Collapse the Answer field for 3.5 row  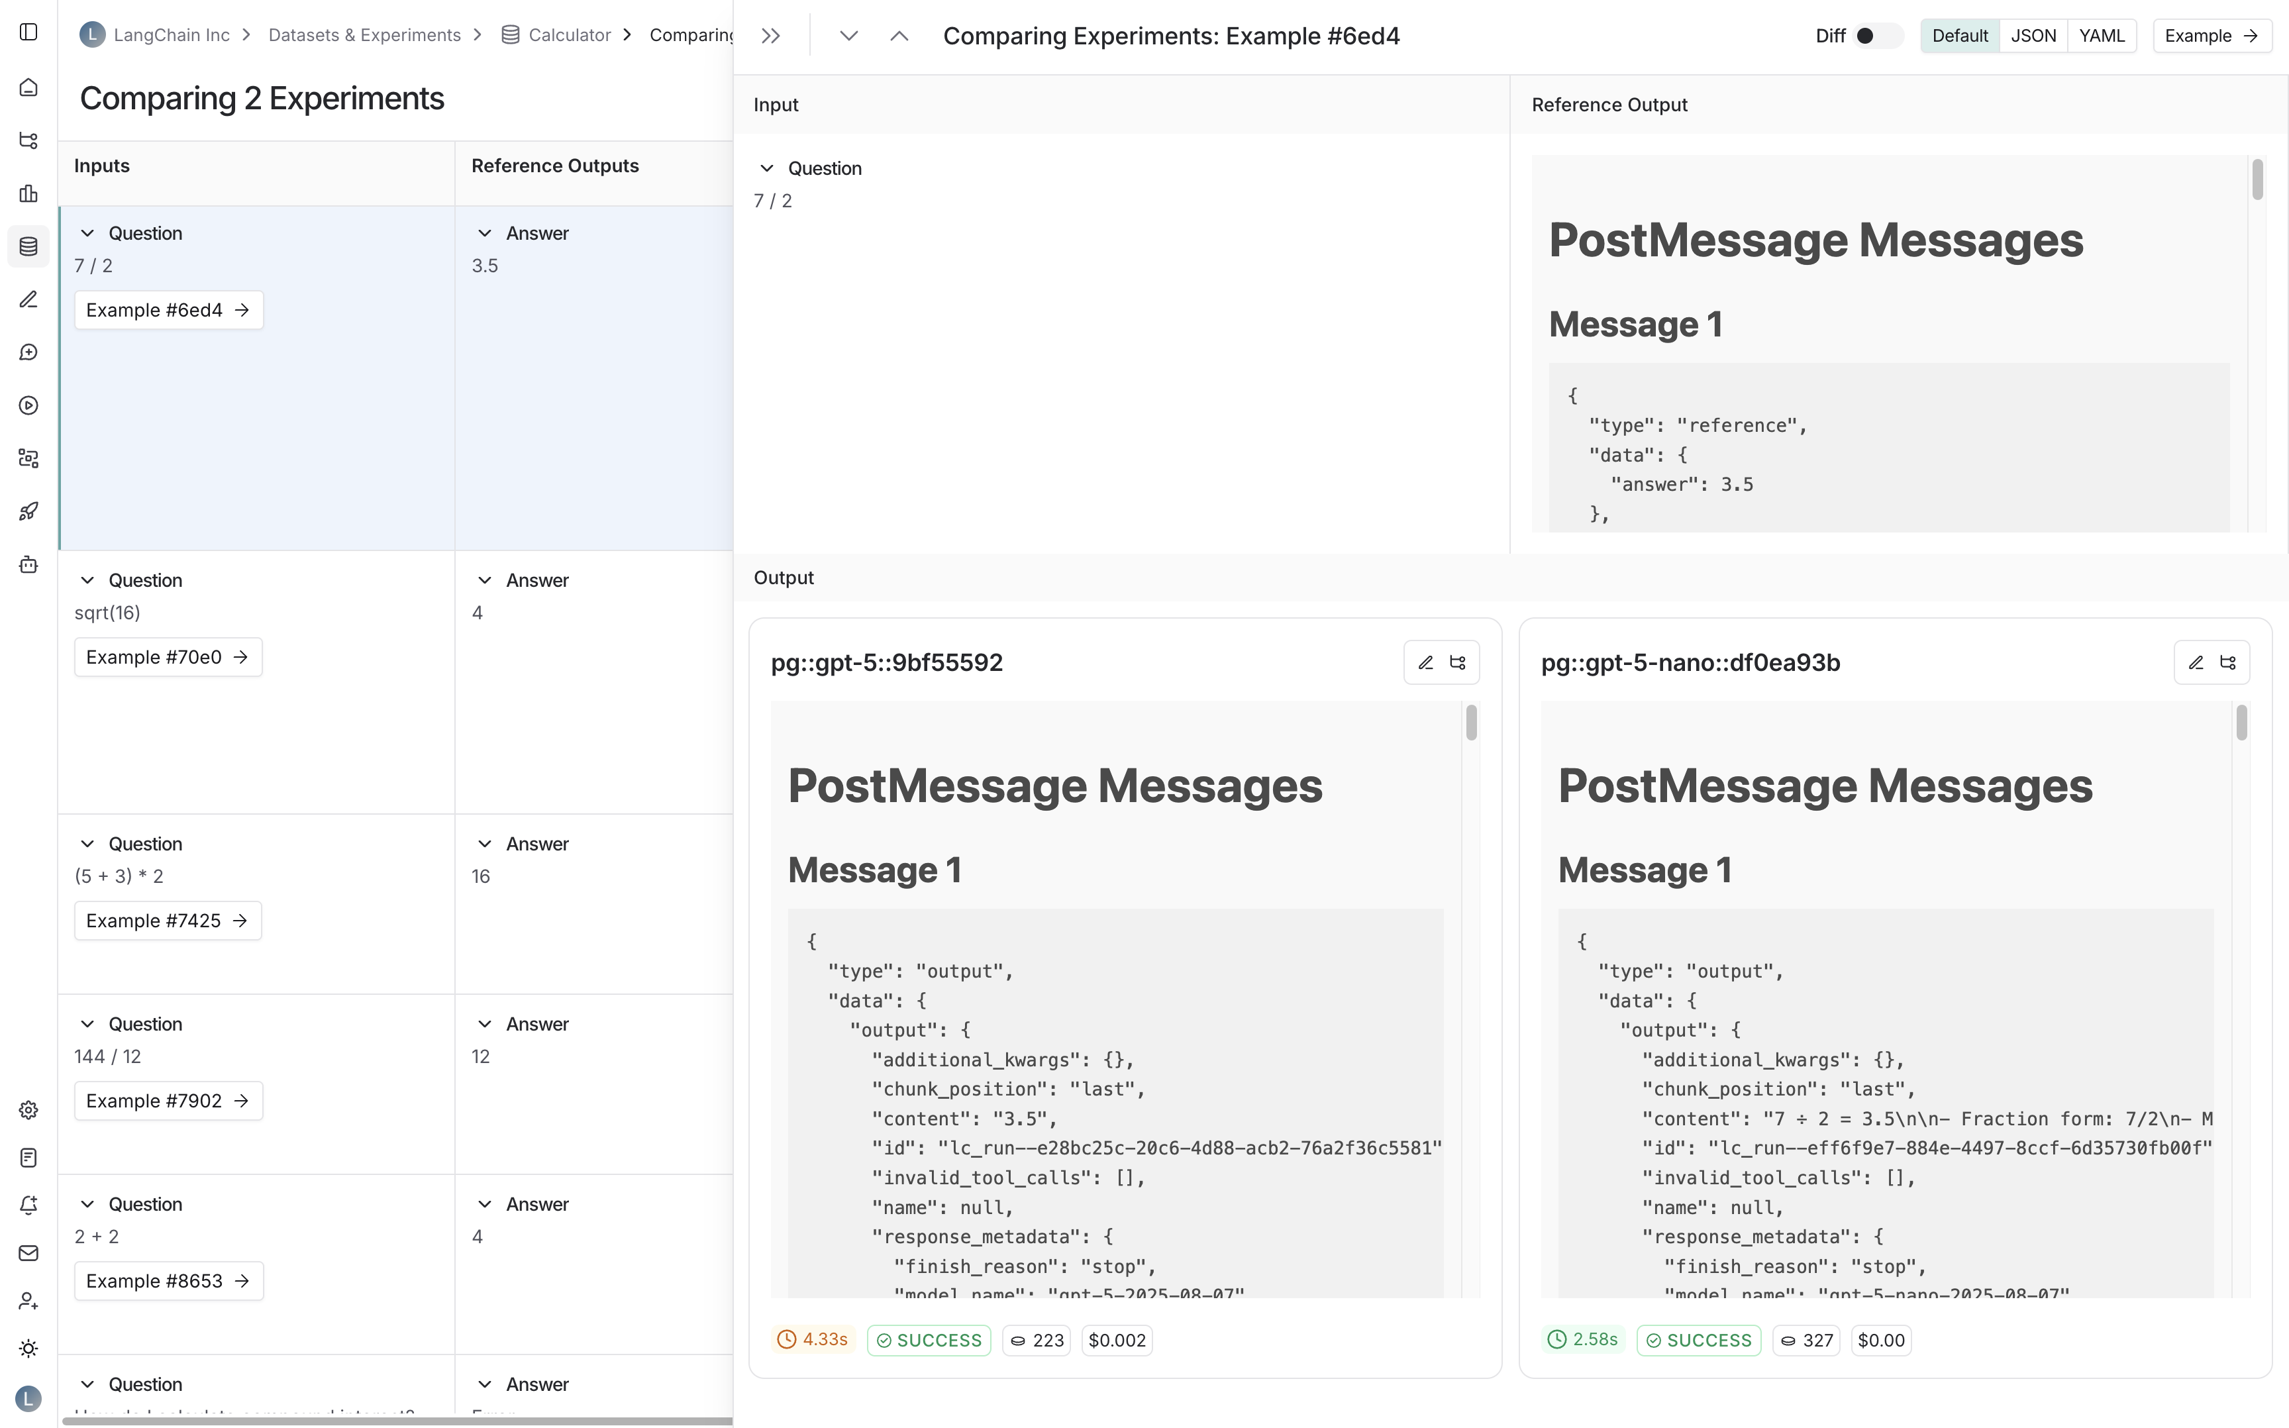pos(484,233)
